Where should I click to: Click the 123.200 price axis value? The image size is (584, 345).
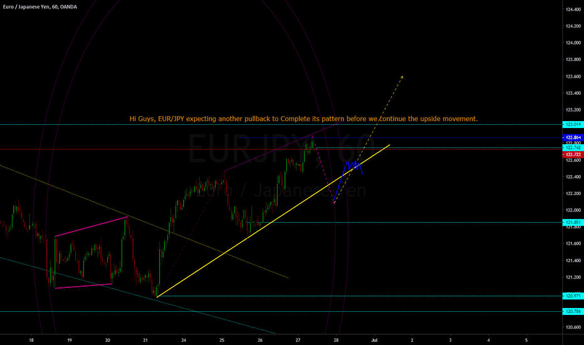573,110
